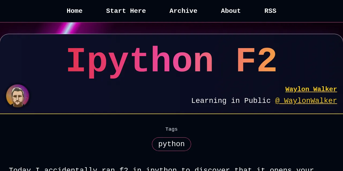Click the orange 'F2' in the heading

256,61
